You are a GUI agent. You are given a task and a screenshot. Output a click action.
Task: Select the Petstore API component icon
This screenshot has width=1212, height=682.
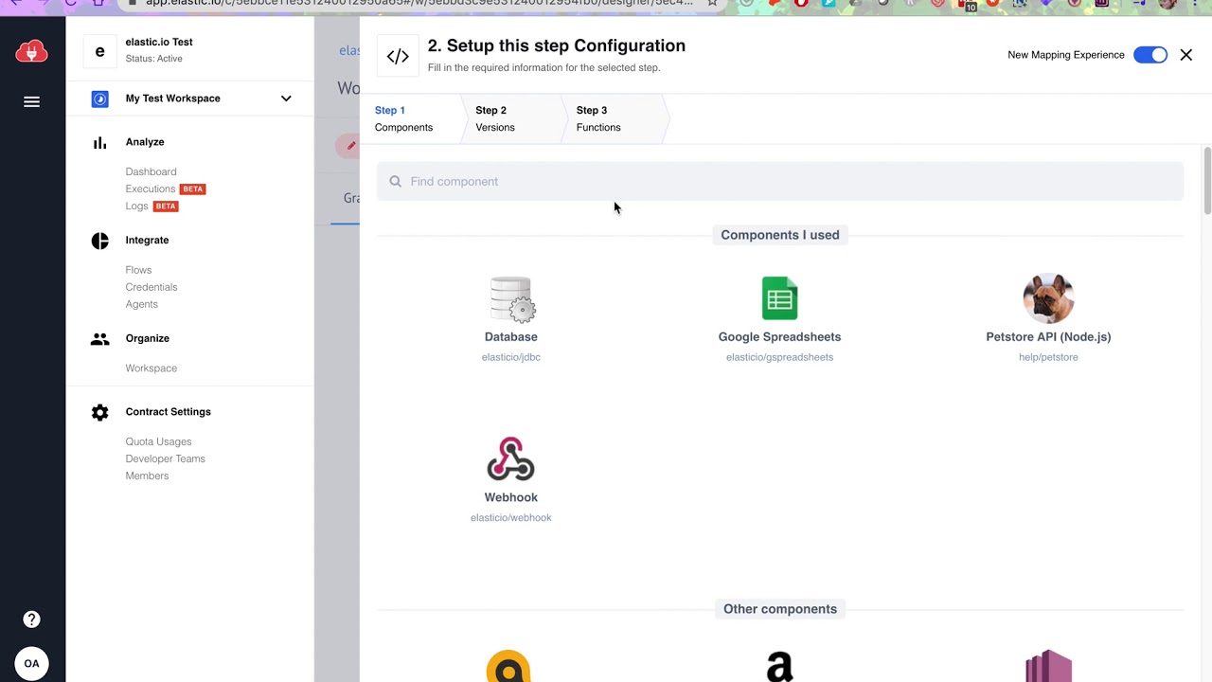coord(1048,298)
